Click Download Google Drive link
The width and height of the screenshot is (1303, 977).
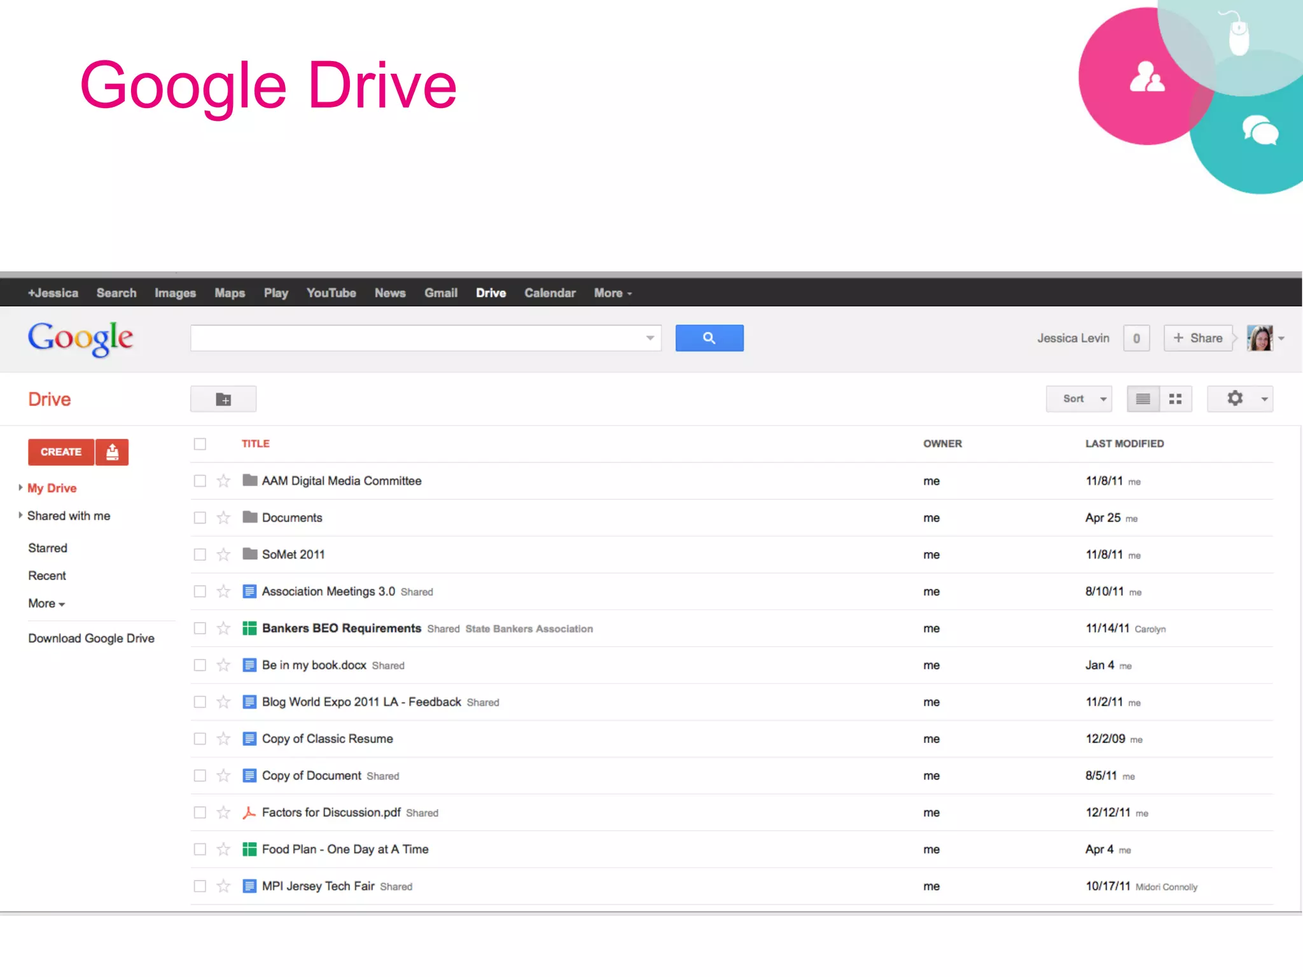(x=91, y=639)
